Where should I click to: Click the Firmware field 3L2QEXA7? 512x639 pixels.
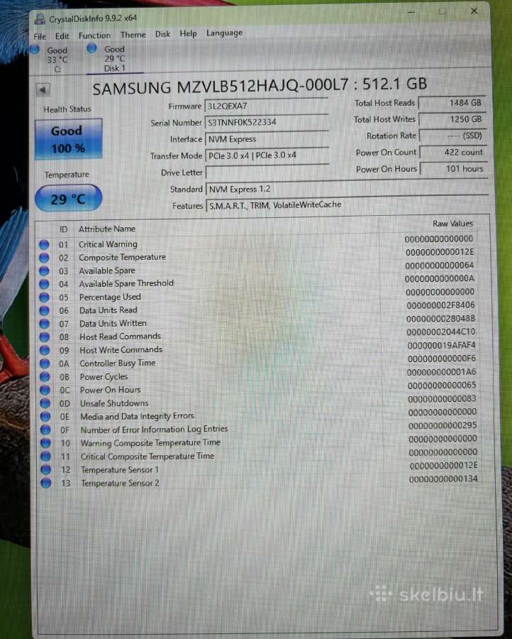(x=267, y=106)
